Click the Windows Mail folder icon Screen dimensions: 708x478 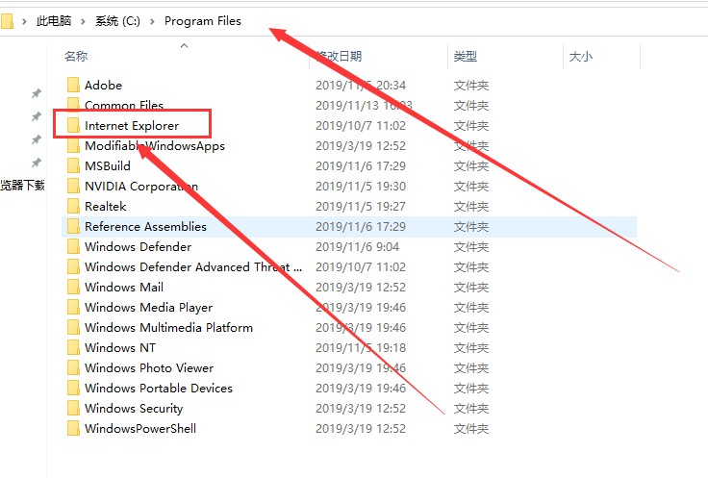[73, 287]
